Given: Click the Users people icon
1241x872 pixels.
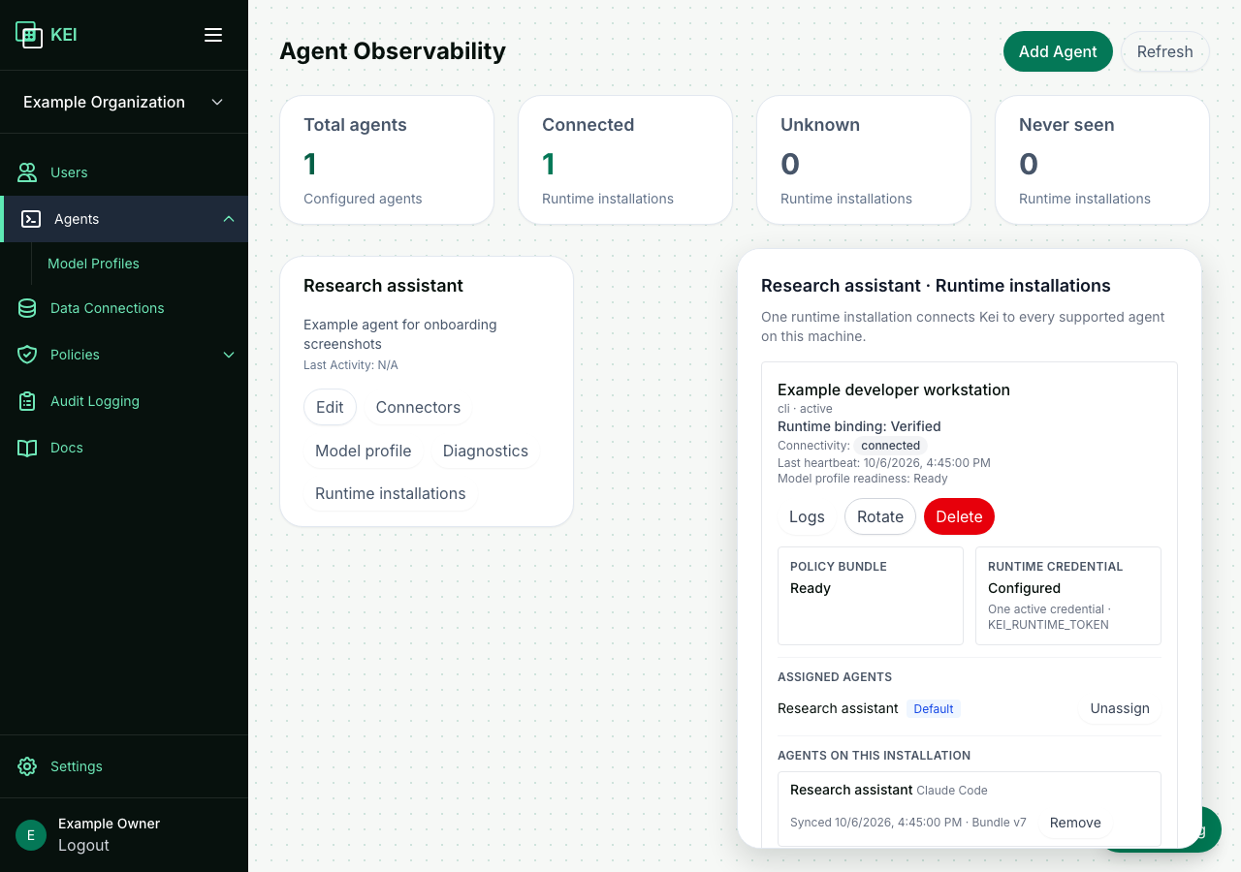Looking at the screenshot, I should (27, 172).
